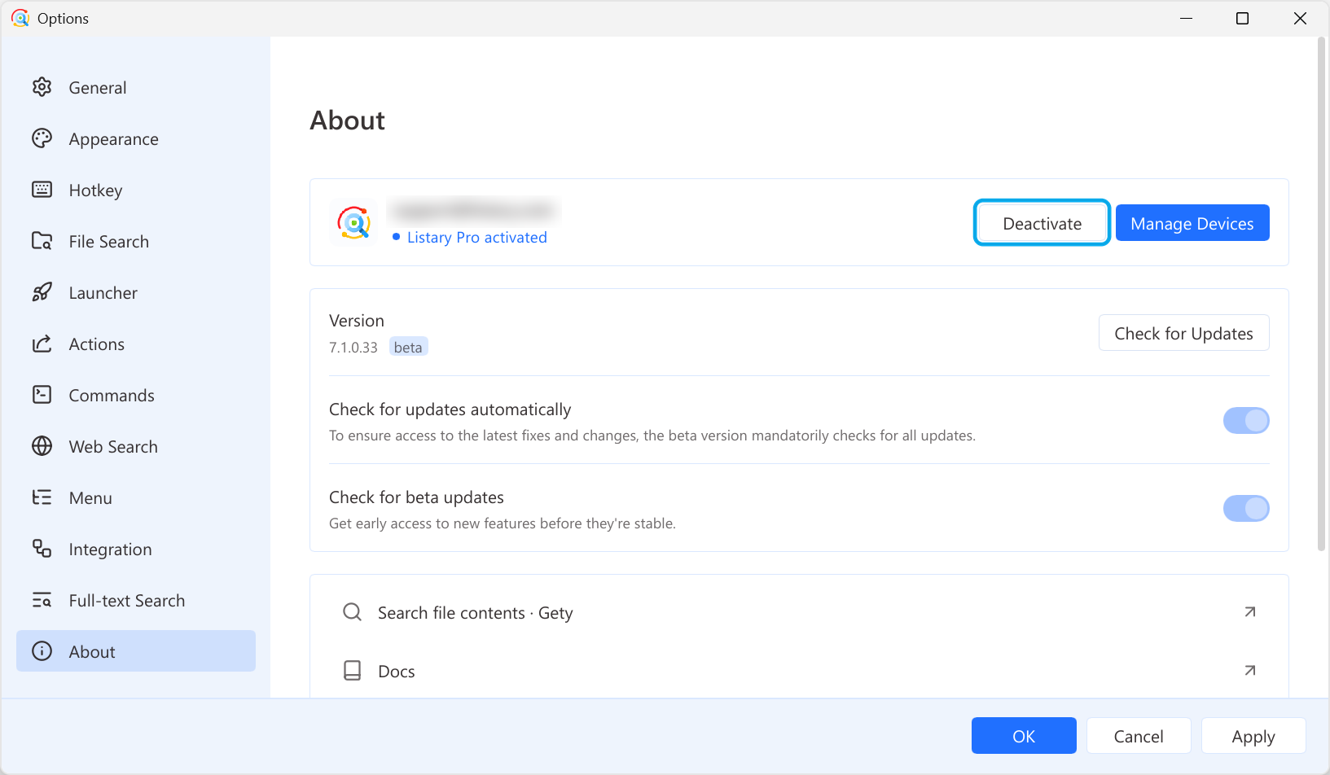1330x775 pixels.
Task: Click the vertical scrollbar thumb
Action: pyautogui.click(x=1321, y=293)
